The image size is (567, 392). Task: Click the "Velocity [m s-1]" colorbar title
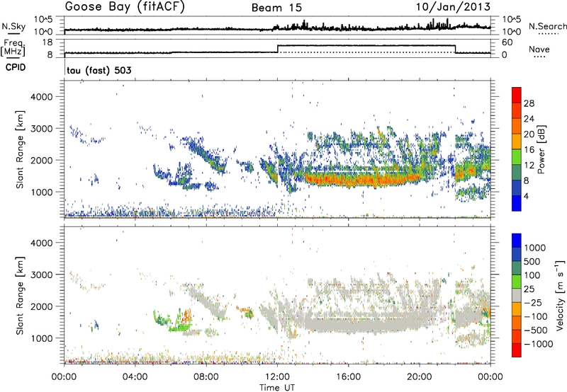(x=560, y=295)
